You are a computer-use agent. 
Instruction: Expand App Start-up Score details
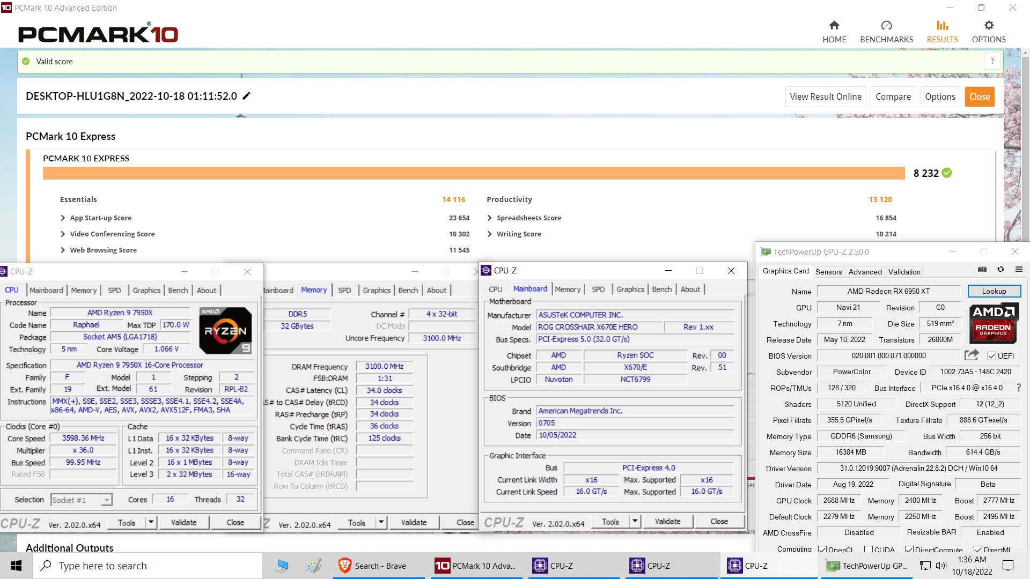[x=63, y=218]
